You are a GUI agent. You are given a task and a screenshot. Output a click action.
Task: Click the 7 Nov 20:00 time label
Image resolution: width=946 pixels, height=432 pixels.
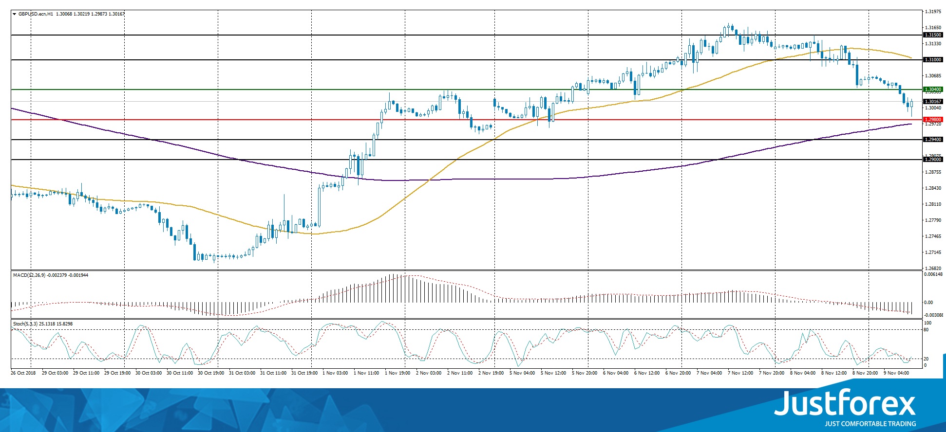[x=772, y=373]
